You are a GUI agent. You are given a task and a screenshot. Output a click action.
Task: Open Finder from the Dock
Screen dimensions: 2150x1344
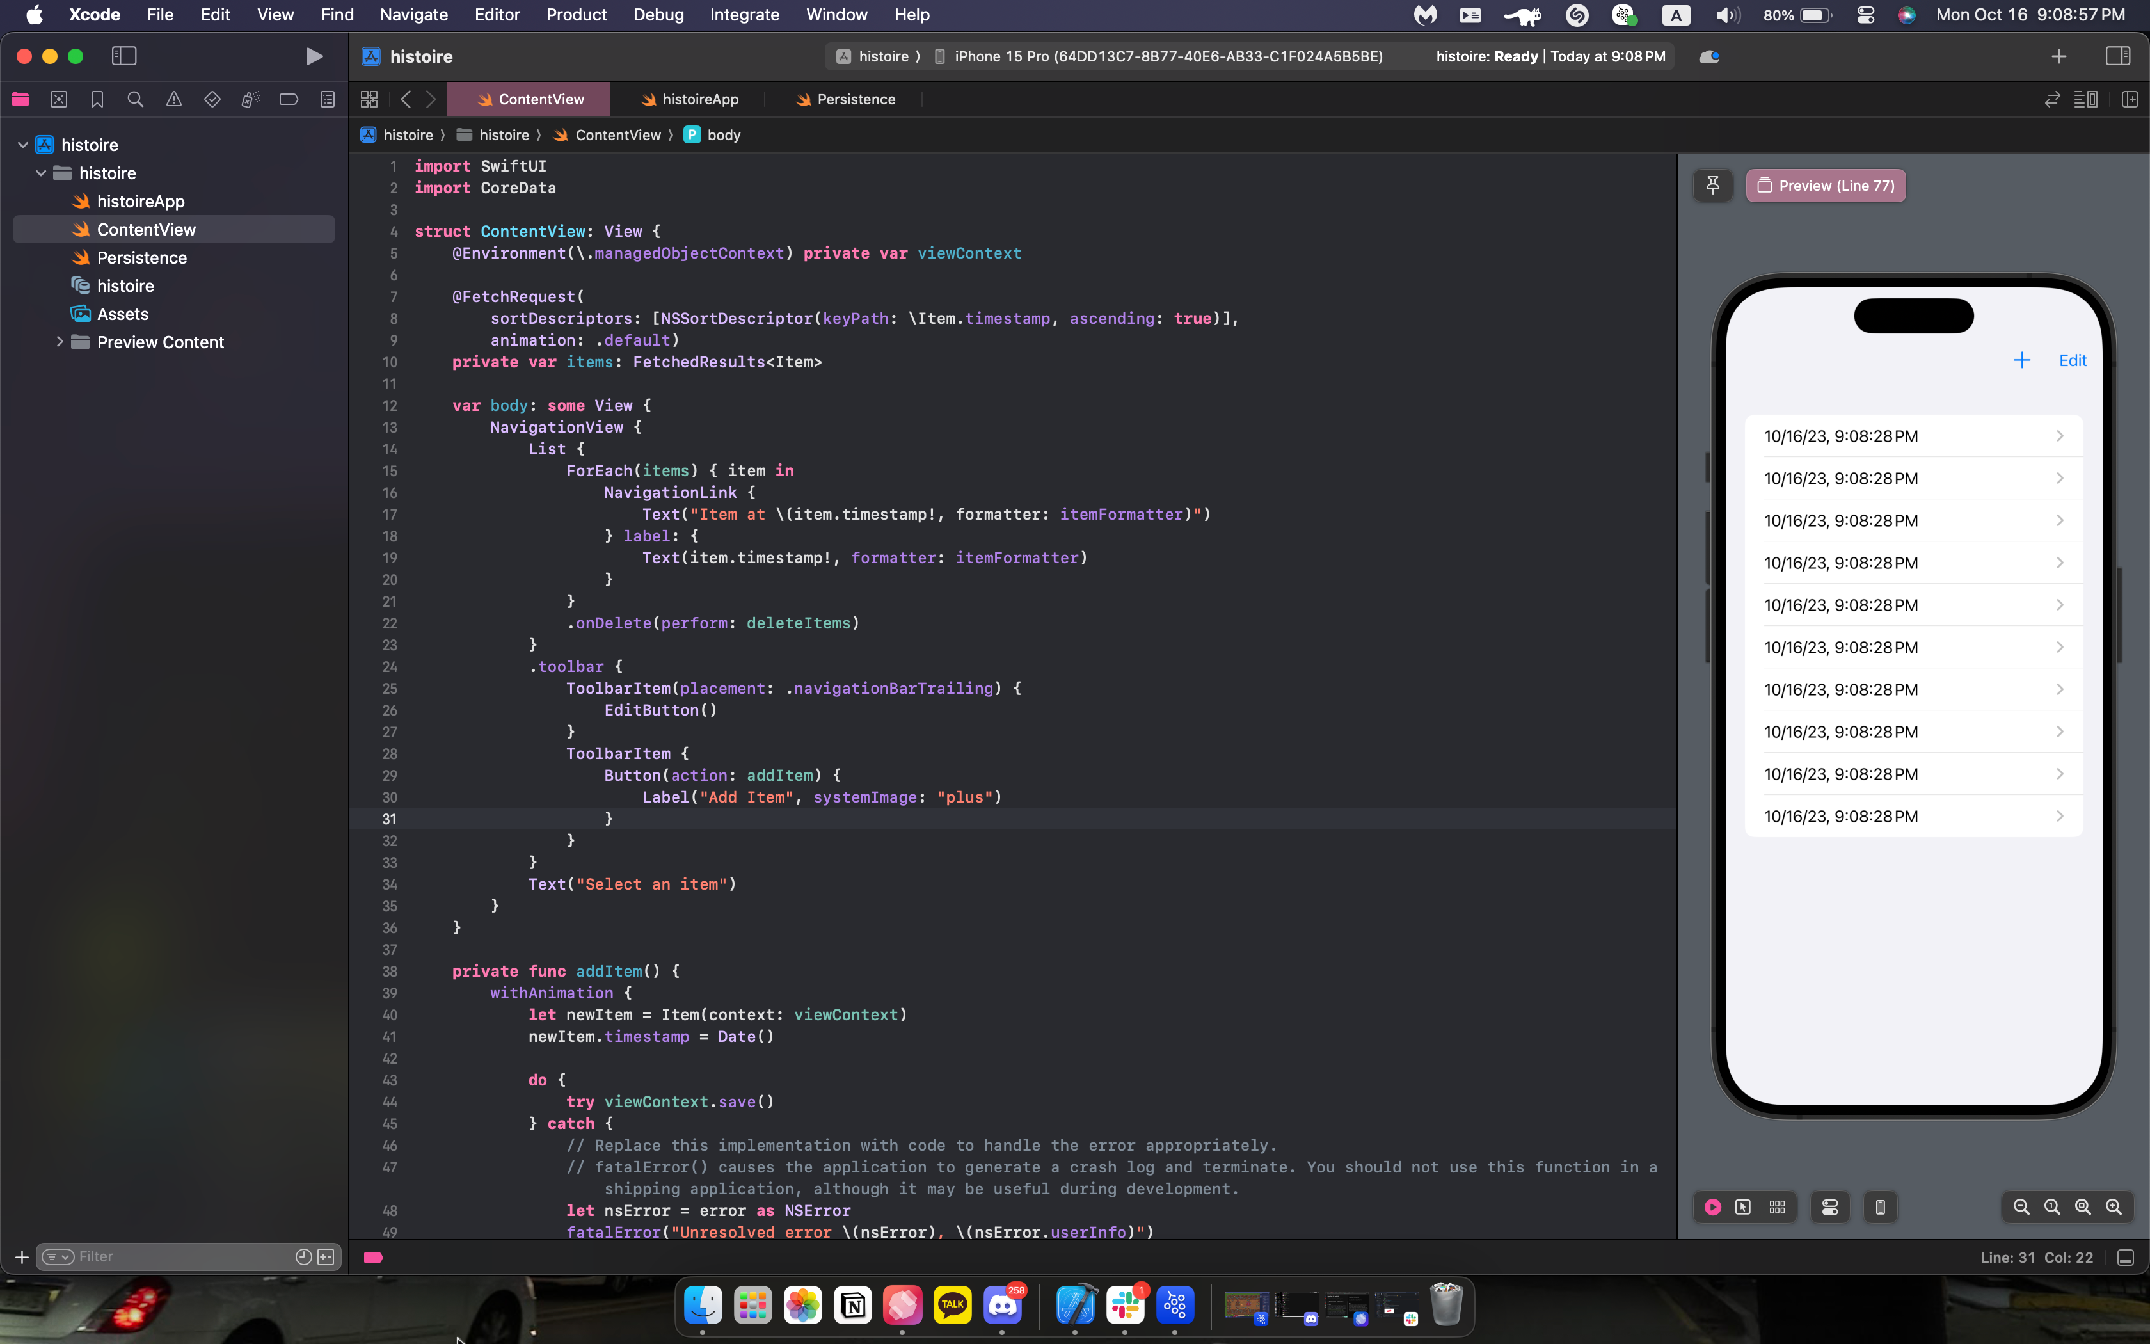click(x=703, y=1305)
